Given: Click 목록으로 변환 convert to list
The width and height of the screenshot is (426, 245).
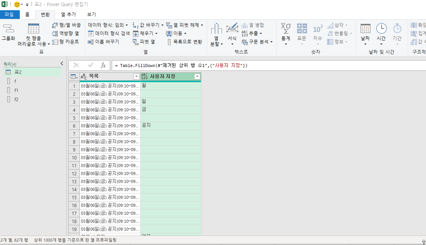Looking at the screenshot, I should (x=184, y=42).
